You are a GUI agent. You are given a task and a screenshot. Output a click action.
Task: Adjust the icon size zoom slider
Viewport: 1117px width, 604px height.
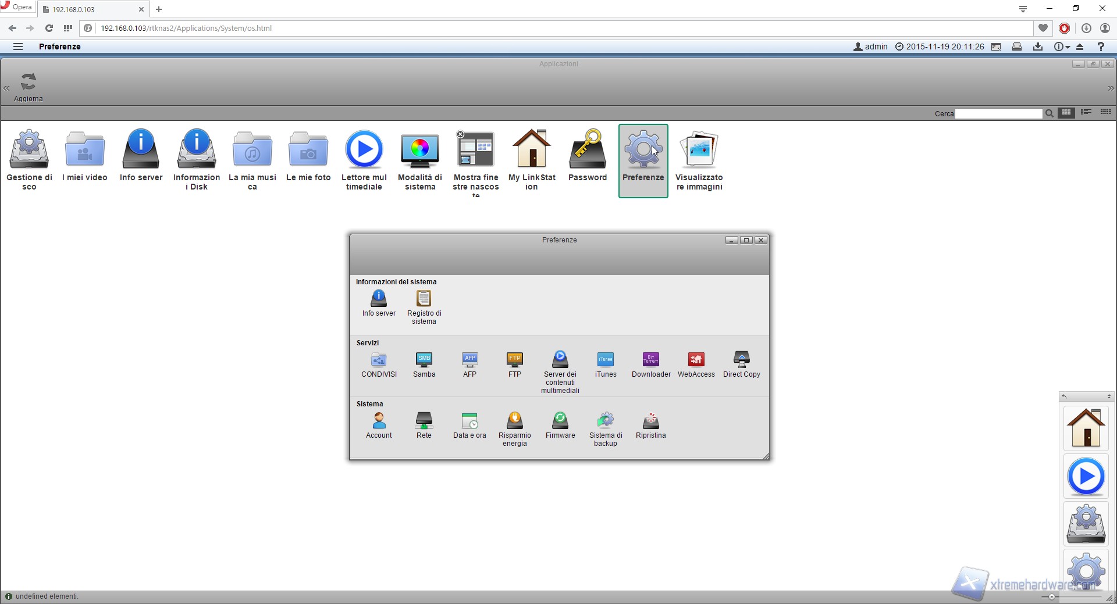pyautogui.click(x=1052, y=597)
